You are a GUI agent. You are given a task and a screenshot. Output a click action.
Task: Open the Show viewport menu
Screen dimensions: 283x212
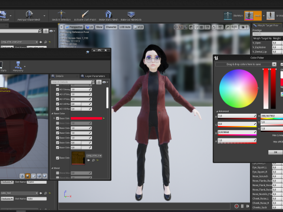tap(99, 27)
